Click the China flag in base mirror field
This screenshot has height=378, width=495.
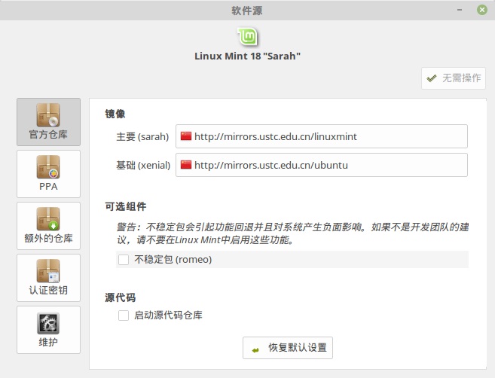(x=186, y=165)
